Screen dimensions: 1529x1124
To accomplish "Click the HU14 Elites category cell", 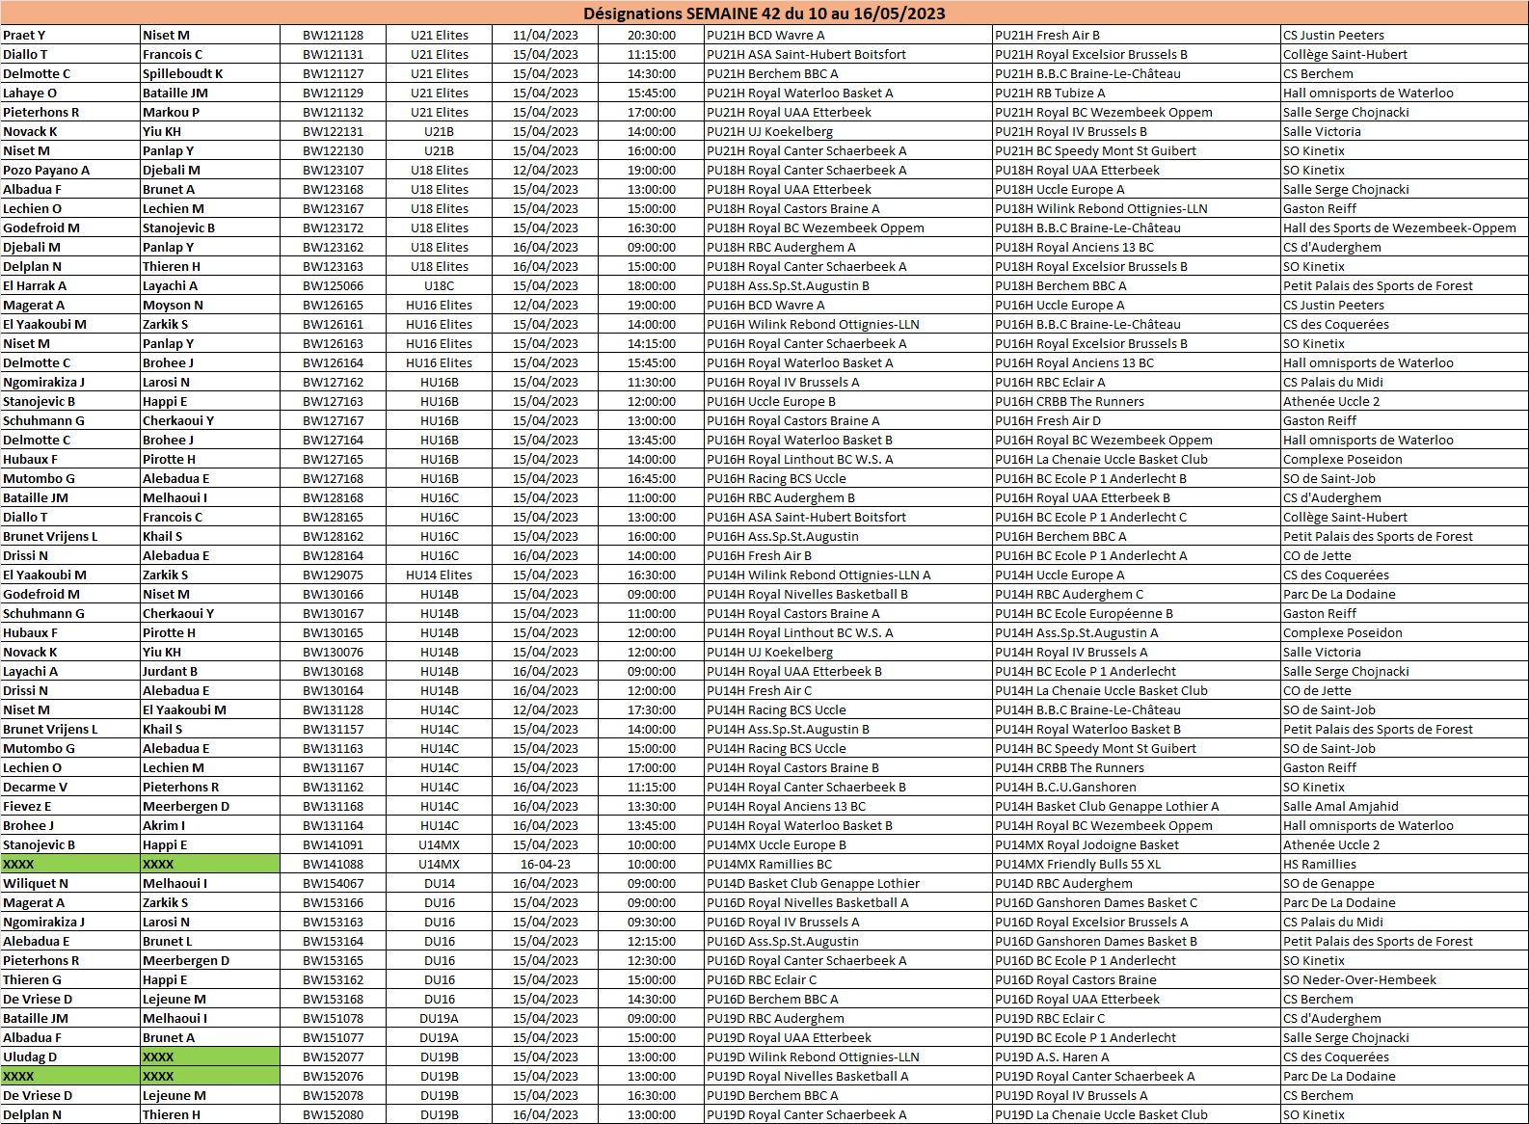I will [x=439, y=575].
